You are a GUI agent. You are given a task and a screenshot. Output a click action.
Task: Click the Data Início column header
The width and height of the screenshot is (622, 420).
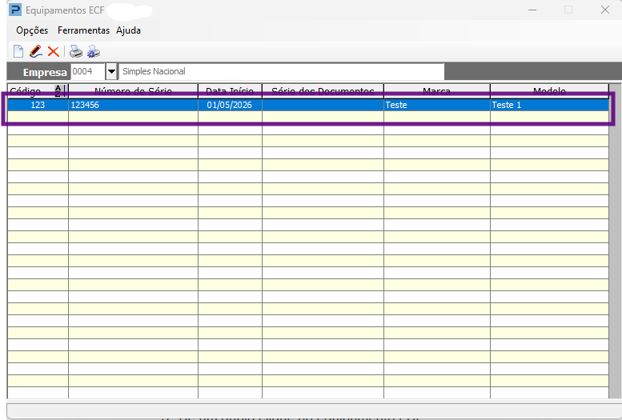pyautogui.click(x=230, y=91)
